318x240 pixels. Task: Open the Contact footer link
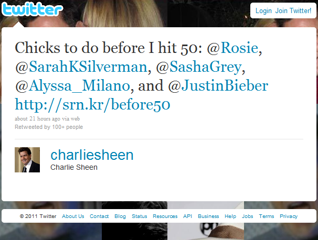99,216
